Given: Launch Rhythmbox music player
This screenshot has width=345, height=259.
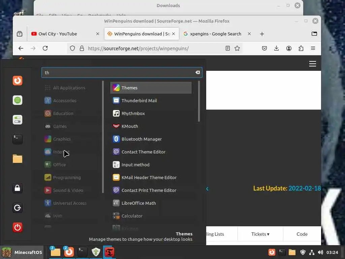Looking at the screenshot, I should coord(151,113).
